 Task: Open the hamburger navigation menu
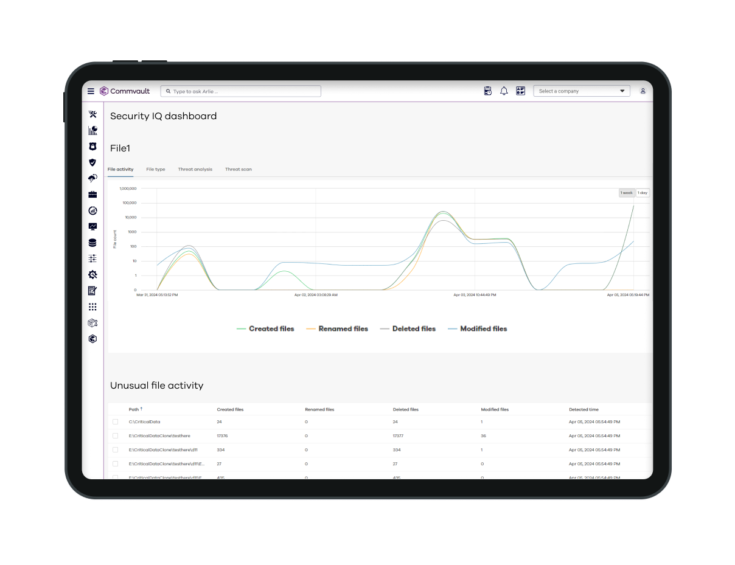pyautogui.click(x=91, y=91)
